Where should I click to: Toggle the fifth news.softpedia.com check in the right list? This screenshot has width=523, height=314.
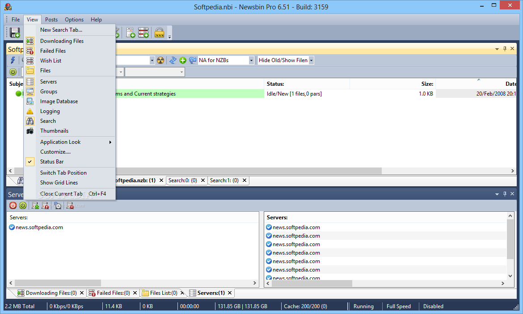pos(269,261)
